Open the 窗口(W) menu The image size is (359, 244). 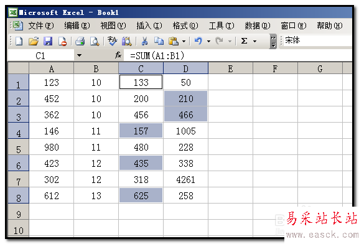294,26
